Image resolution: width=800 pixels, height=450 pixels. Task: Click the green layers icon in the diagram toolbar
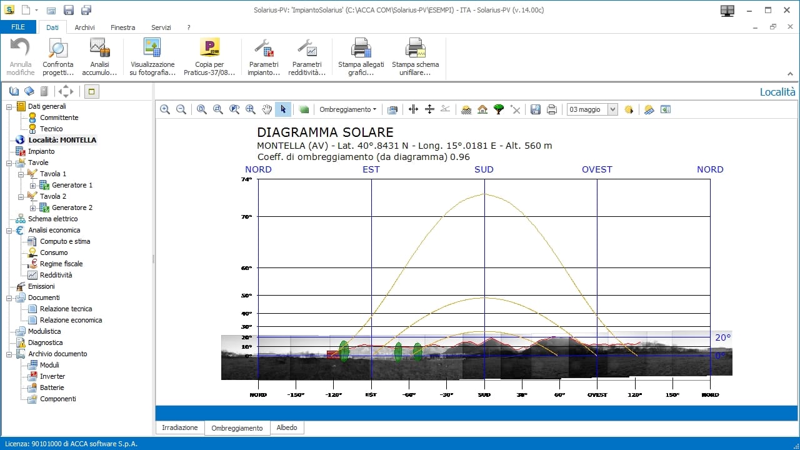(304, 109)
